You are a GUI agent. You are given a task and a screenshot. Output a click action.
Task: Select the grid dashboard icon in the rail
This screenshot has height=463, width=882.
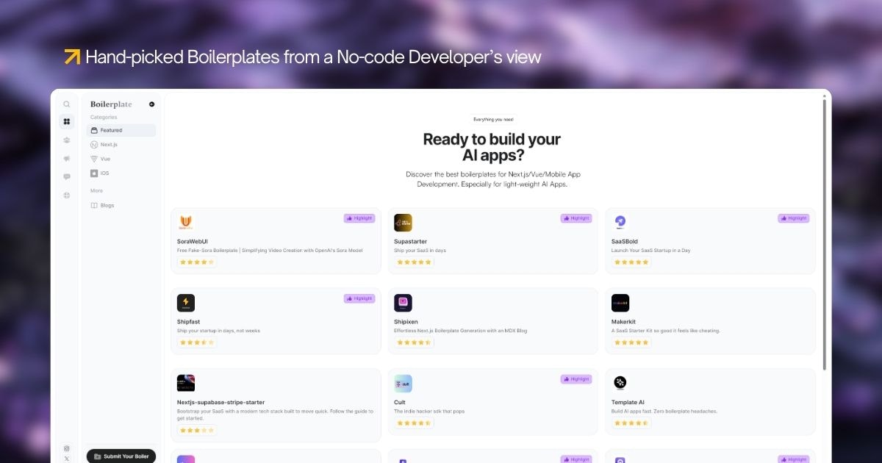67,122
